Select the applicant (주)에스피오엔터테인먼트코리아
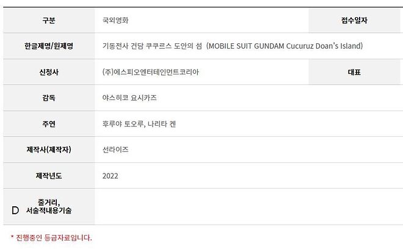Screen dimensions: 403x249 click(151, 72)
